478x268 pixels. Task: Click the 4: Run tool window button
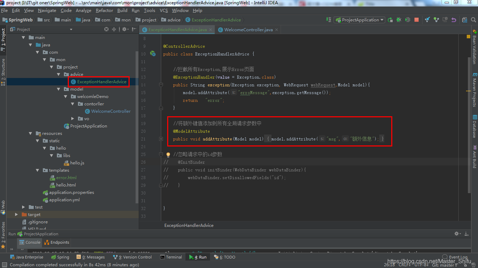tap(197, 257)
